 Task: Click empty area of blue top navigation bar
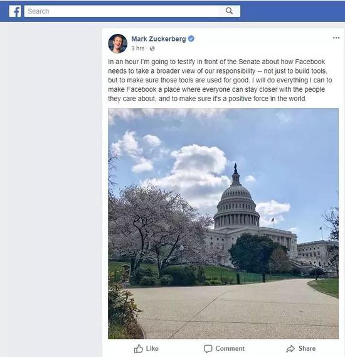point(292,11)
